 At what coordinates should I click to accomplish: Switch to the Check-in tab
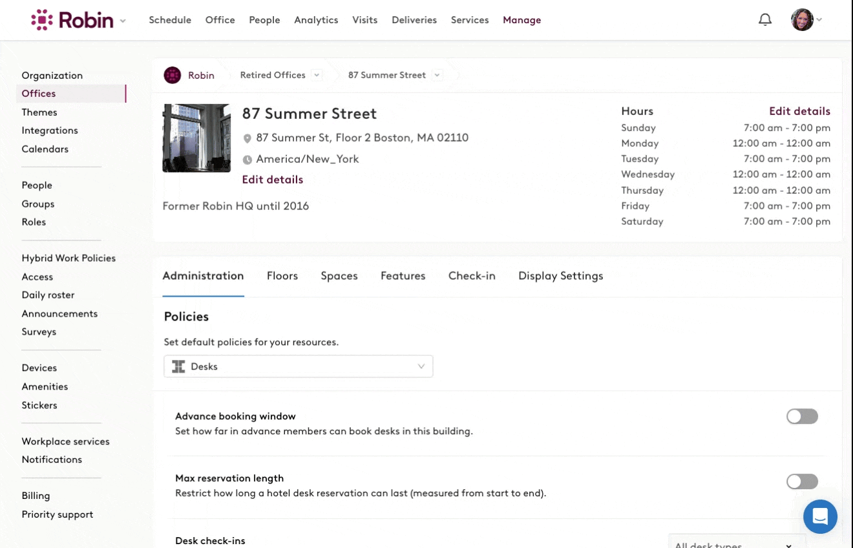[x=472, y=276]
